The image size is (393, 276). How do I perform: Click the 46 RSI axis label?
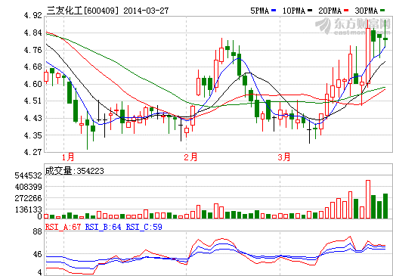coord(37,254)
